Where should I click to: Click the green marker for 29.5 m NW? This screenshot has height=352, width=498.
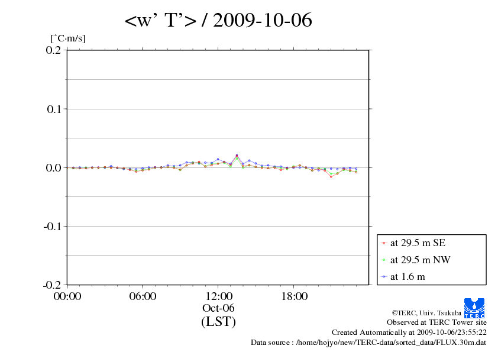pos(384,260)
